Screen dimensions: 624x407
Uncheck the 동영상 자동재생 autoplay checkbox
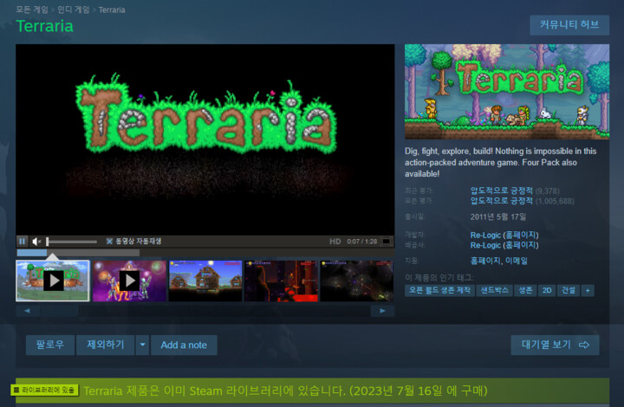click(110, 241)
